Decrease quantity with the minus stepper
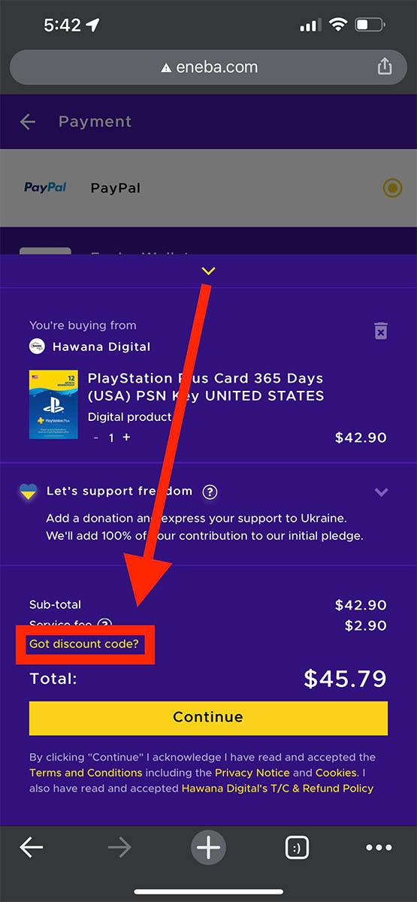 (x=95, y=437)
